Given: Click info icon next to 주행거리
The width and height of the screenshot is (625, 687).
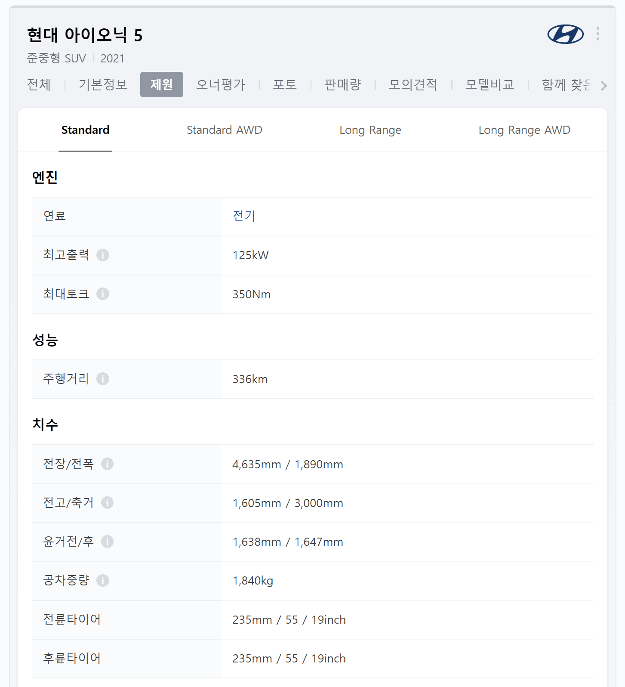Looking at the screenshot, I should point(103,379).
